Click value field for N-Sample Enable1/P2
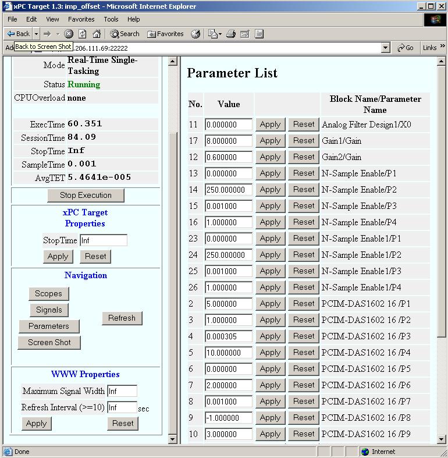The height and width of the screenshot is (458, 448). [x=229, y=255]
